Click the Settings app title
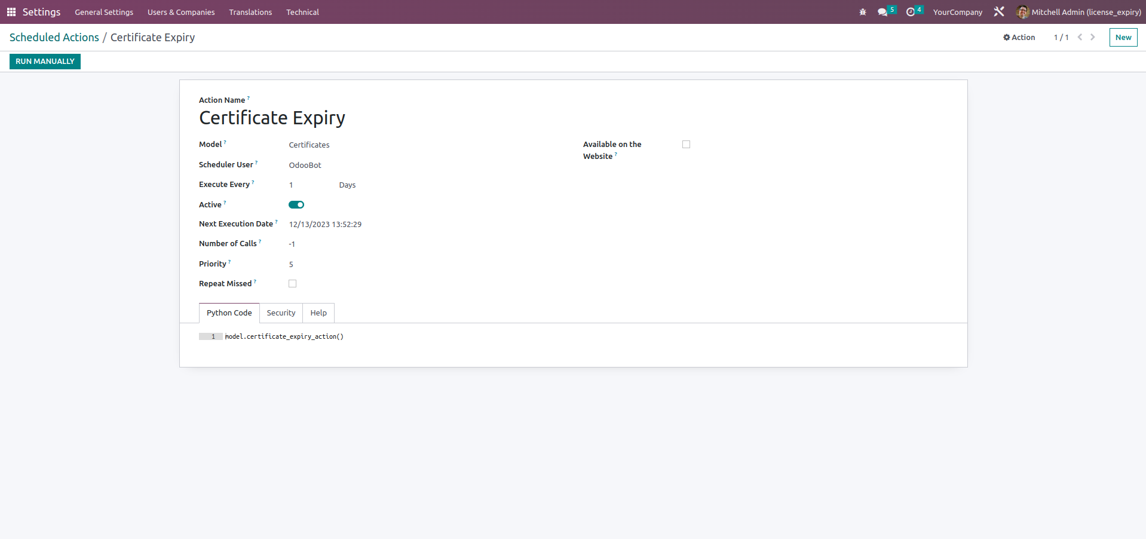 tap(41, 12)
